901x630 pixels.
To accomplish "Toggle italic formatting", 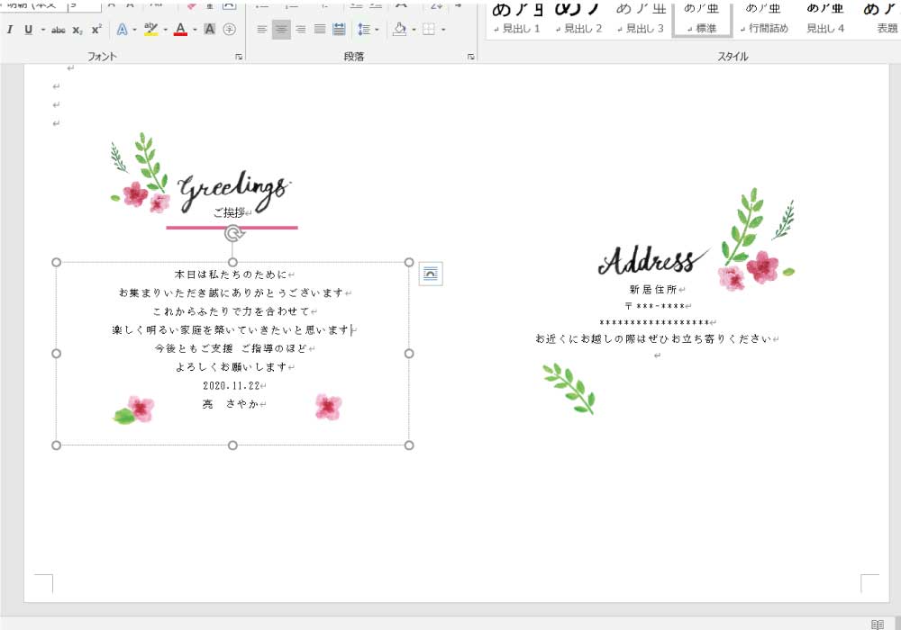I will pyautogui.click(x=9, y=30).
